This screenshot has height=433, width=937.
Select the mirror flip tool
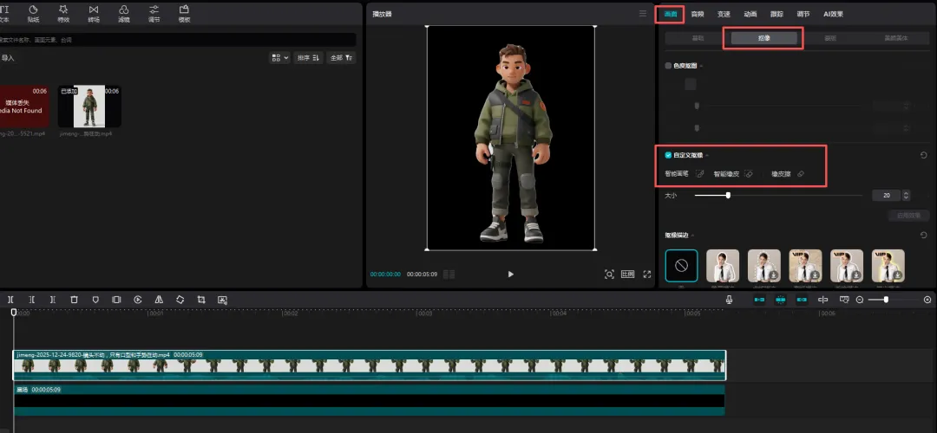pos(159,300)
